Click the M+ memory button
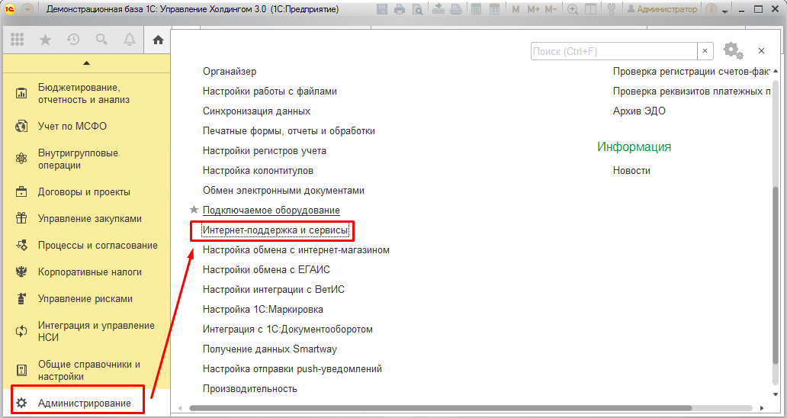Viewport: 787px width, 418px height. point(533,9)
